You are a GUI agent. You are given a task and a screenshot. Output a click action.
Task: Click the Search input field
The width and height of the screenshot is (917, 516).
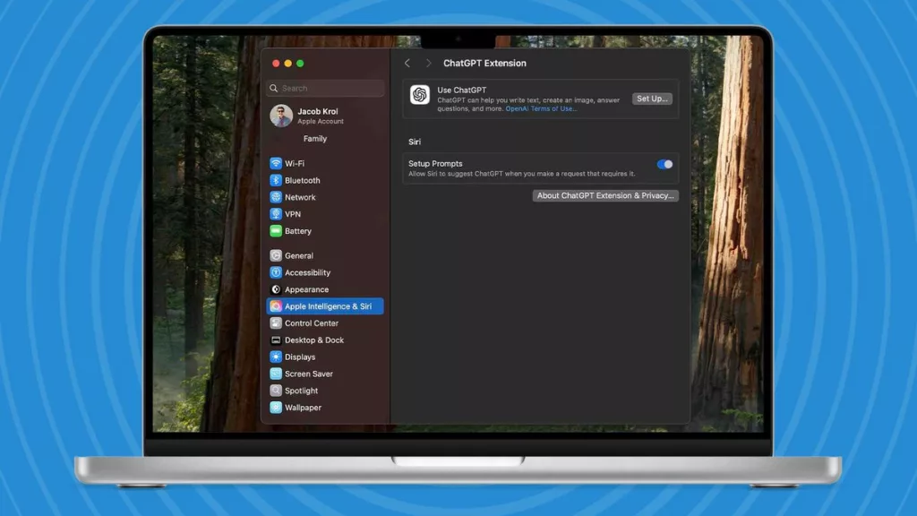click(x=325, y=89)
